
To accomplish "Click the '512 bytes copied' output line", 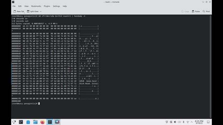I will click(34, 24).
